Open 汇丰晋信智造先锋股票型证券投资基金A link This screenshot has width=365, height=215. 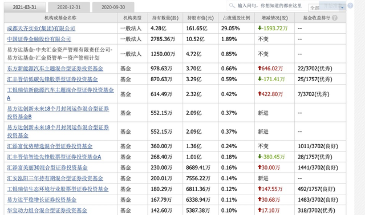(x=54, y=157)
